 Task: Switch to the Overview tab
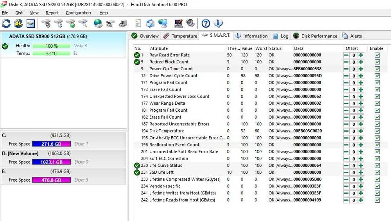click(x=145, y=36)
